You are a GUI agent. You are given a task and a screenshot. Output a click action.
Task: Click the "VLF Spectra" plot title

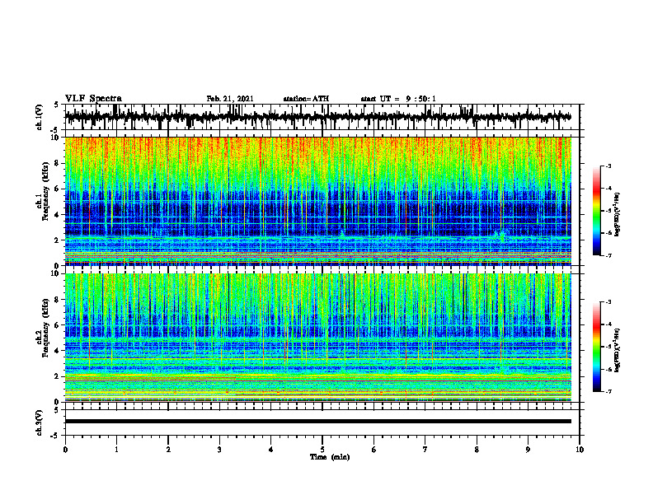tap(93, 99)
